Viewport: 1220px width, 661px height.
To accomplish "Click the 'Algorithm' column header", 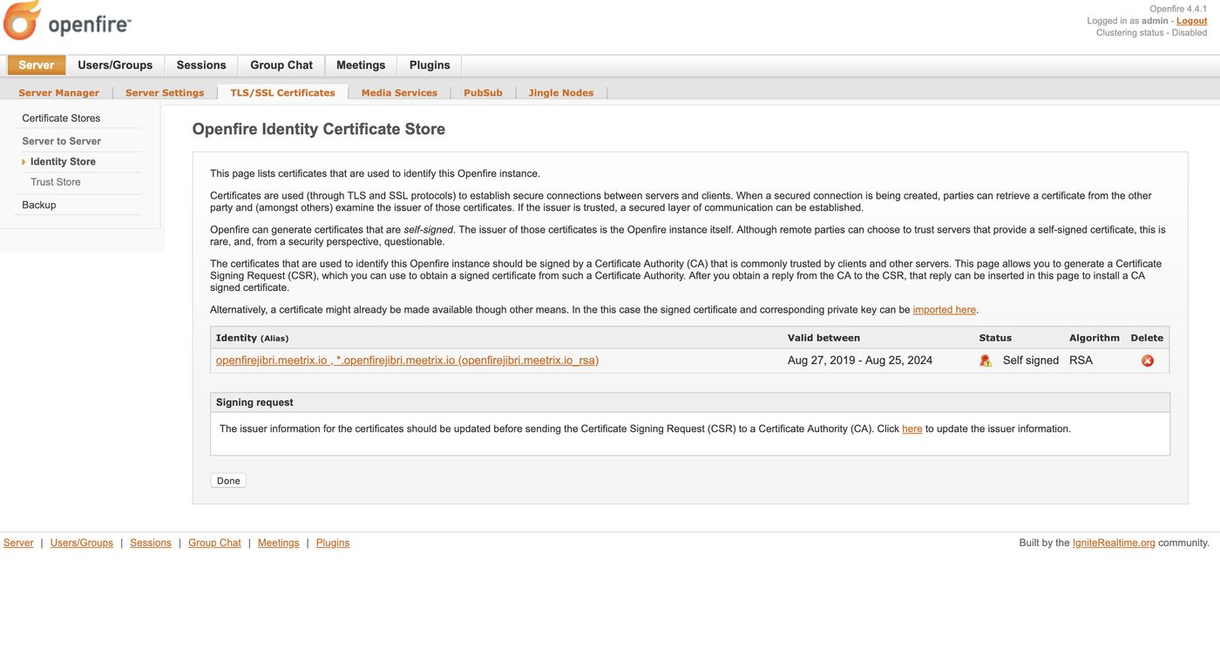I will coord(1095,338).
